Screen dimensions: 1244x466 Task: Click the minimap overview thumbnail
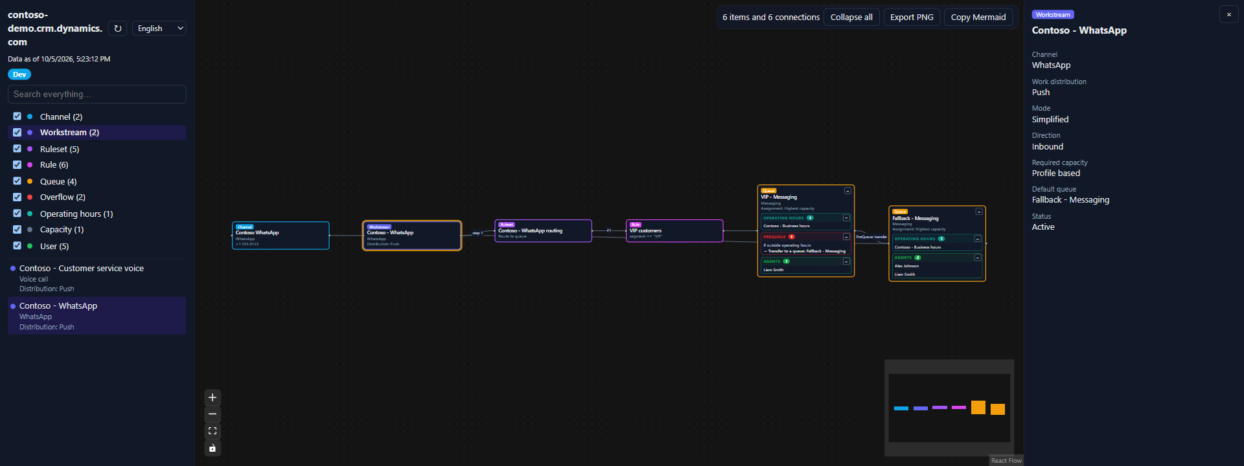click(x=949, y=408)
